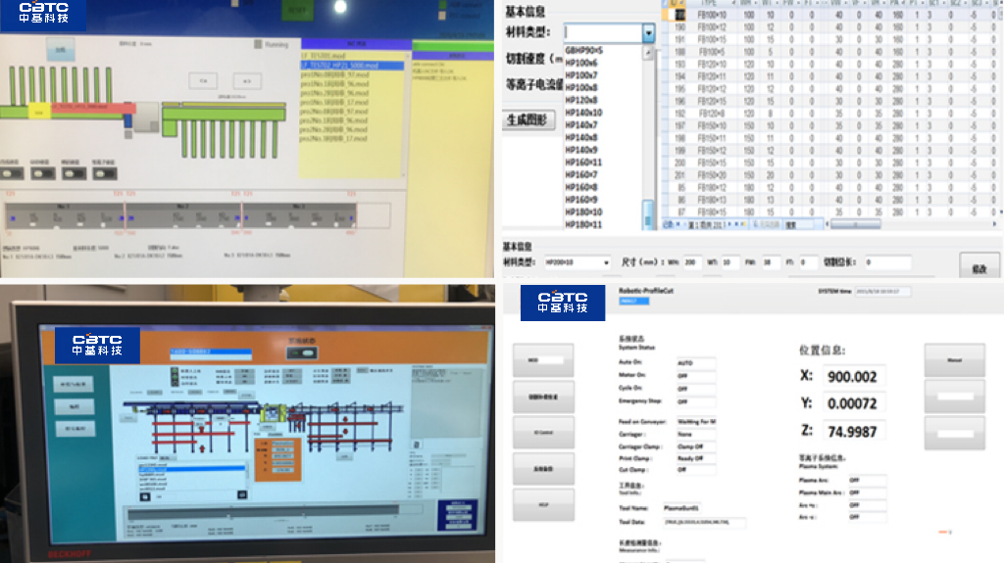The height and width of the screenshot is (563, 1004).
Task: Click the 生成图形 button
Action: click(529, 120)
